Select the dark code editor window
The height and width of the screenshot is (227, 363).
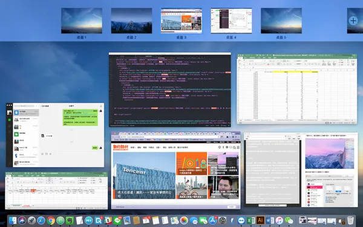tap(170, 90)
